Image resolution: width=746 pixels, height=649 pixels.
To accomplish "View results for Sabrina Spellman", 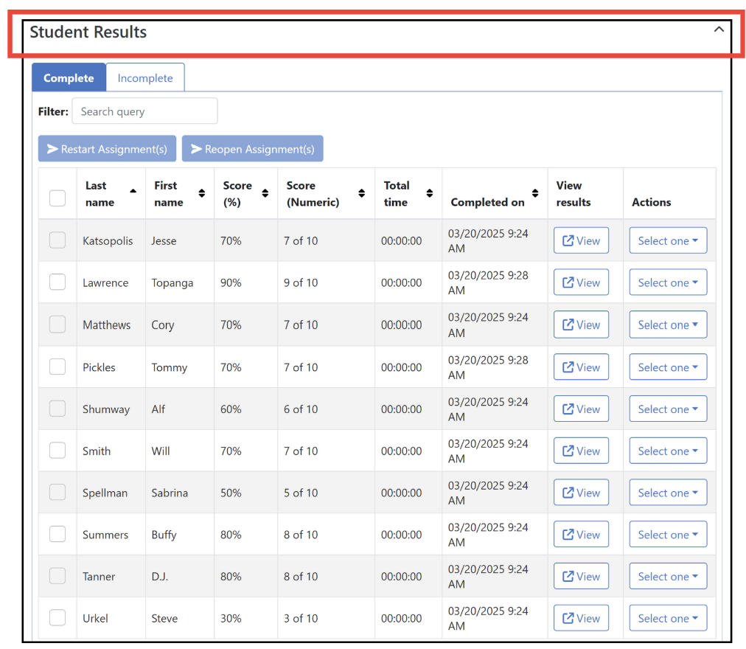I will 581,493.
